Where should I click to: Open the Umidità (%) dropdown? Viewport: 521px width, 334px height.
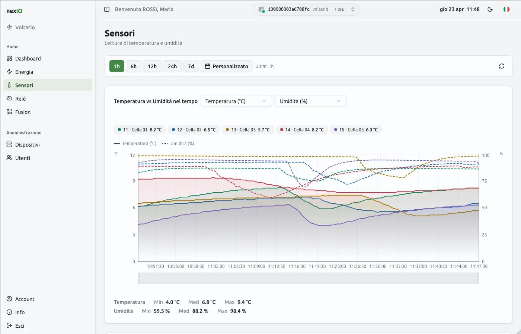coord(310,101)
